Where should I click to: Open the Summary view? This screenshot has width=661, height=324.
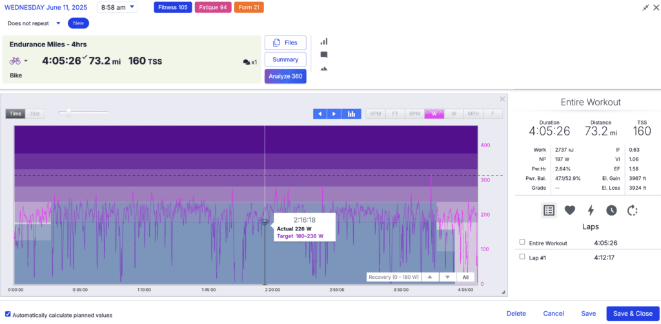coord(285,59)
